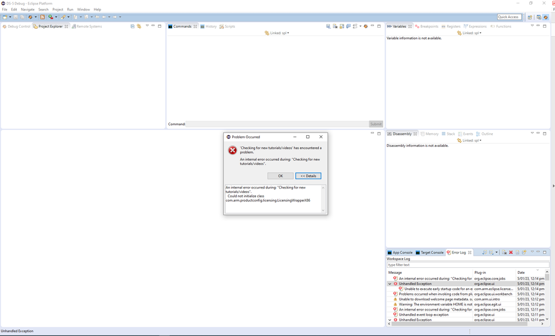Screen dimensions: 555x336
Task: Click the orange RSS feed toolbar icon
Action: point(42,17)
